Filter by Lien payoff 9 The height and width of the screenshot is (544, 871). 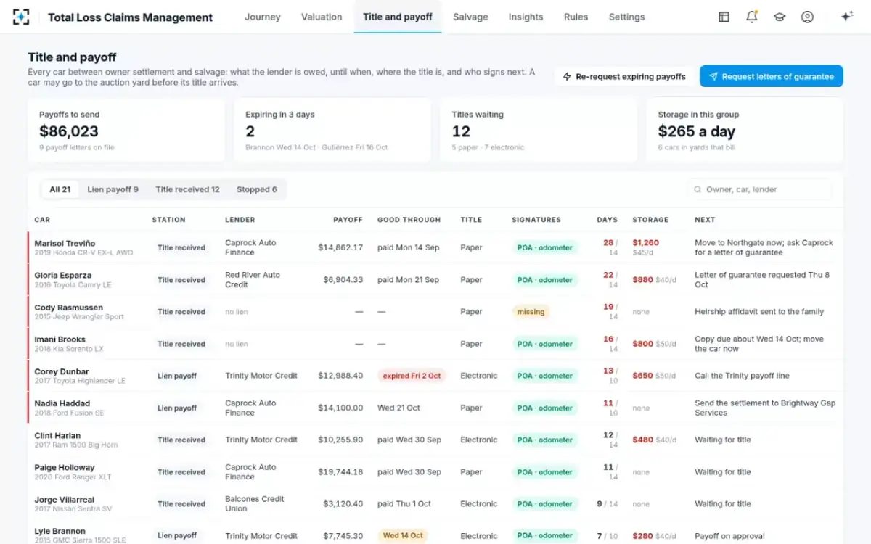coord(113,189)
